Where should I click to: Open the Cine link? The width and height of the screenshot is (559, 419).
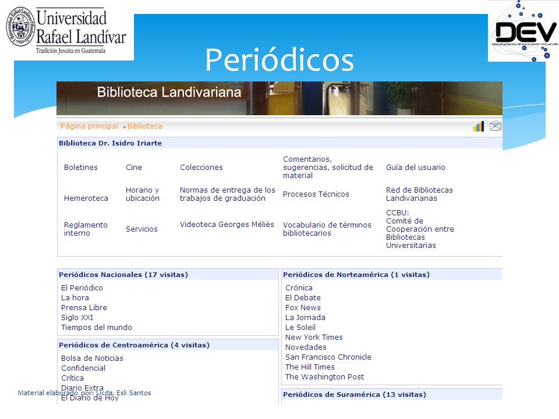(x=134, y=167)
